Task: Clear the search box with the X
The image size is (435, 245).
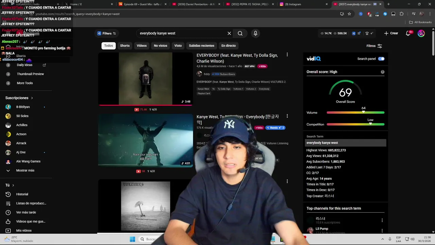Action: pyautogui.click(x=229, y=33)
